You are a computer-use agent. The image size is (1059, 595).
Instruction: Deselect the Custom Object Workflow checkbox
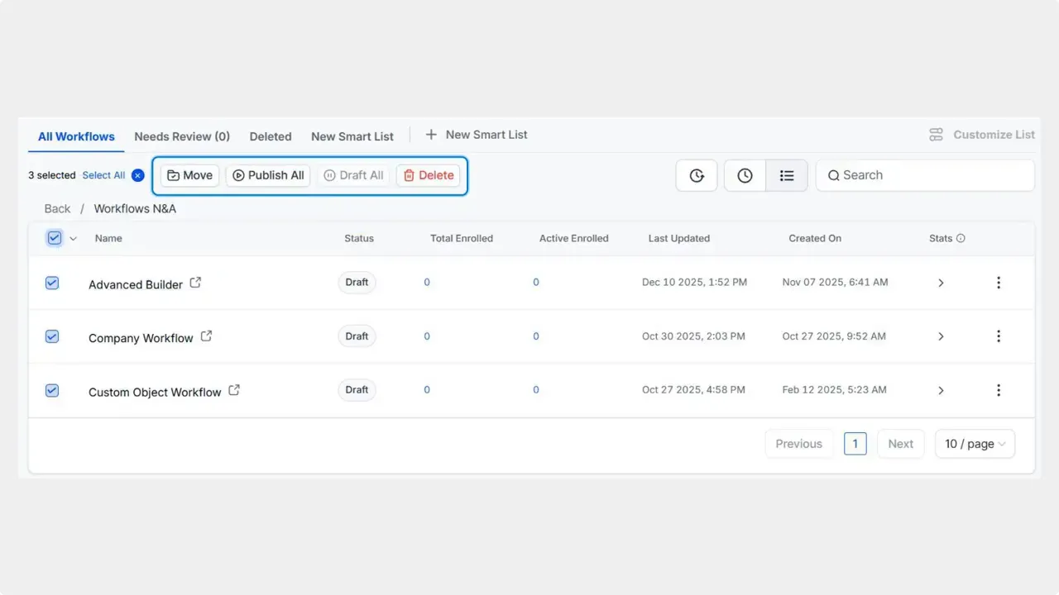click(52, 390)
